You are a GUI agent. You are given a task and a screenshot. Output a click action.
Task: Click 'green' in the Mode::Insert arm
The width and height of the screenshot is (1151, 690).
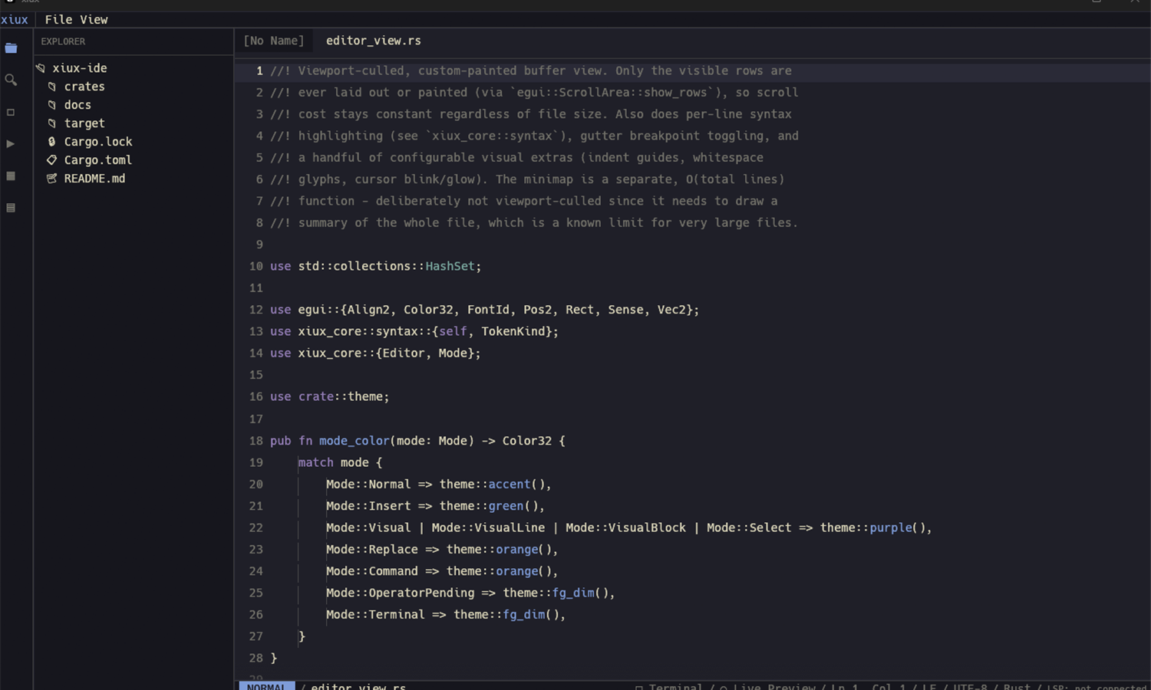pyautogui.click(x=506, y=506)
